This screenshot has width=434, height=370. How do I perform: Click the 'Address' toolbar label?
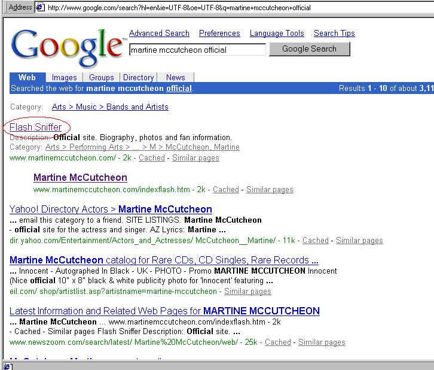(20, 7)
